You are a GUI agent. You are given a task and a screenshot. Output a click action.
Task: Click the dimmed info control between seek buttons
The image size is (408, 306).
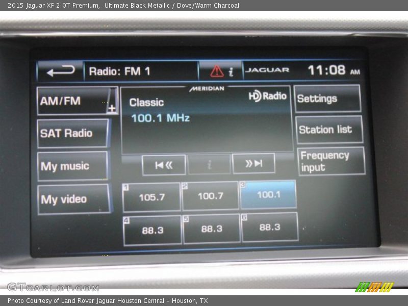(x=210, y=164)
